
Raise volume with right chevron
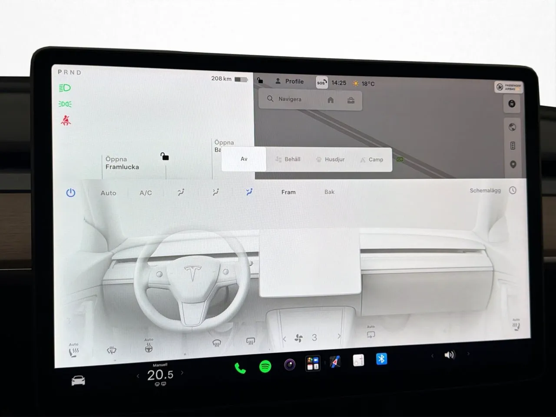coord(468,354)
